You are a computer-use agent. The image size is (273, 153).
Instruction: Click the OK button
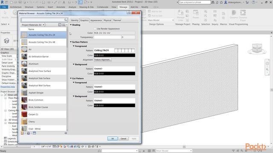tap(113, 139)
